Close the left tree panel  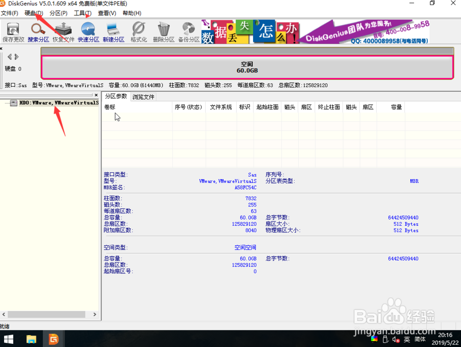click(x=96, y=95)
